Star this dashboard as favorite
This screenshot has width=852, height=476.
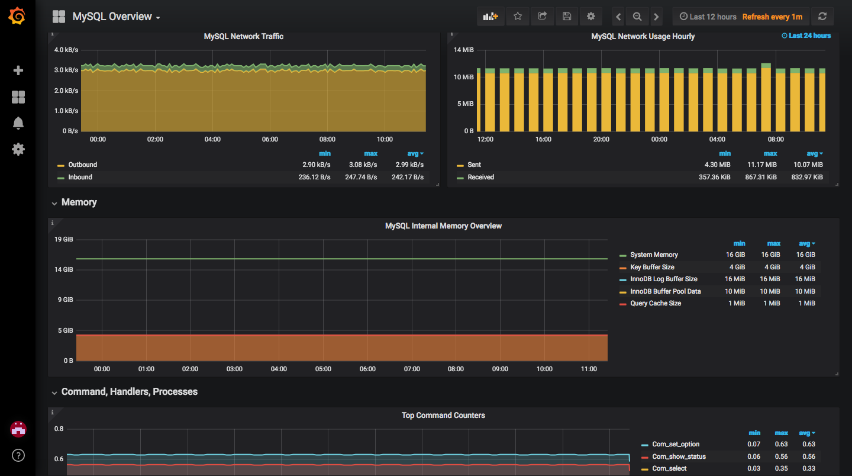[x=518, y=17]
